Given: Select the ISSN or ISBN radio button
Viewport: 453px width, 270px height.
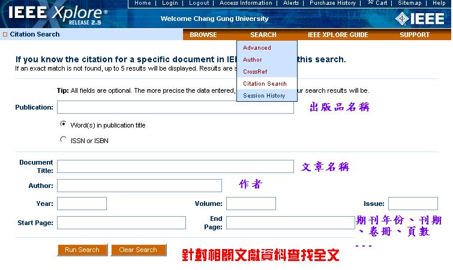Looking at the screenshot, I should [63, 139].
